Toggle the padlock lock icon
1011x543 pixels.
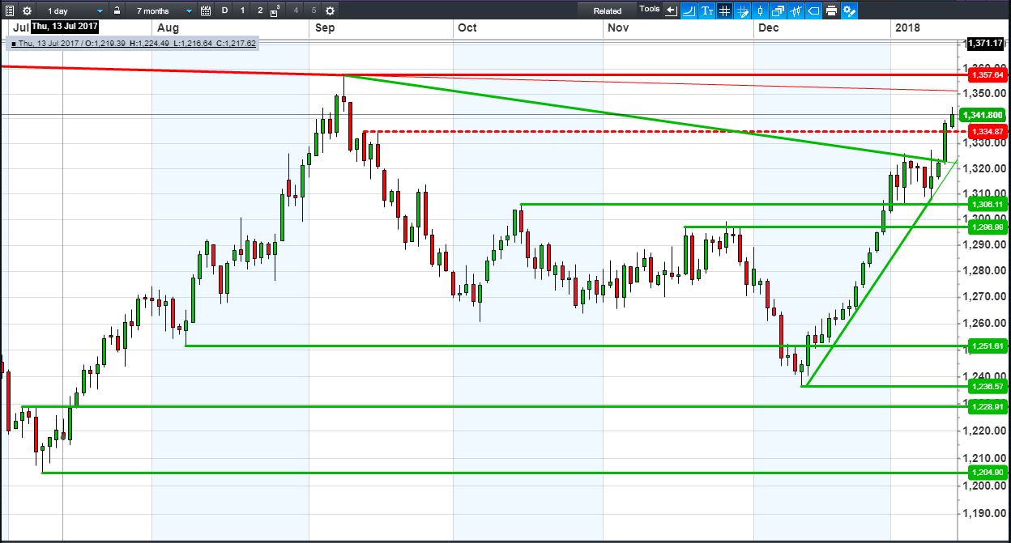[117, 11]
